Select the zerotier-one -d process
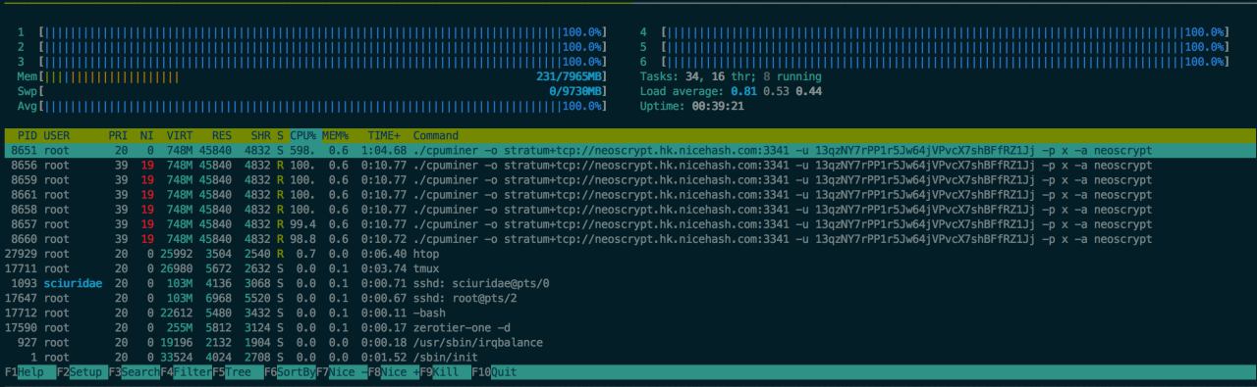 coord(628,328)
